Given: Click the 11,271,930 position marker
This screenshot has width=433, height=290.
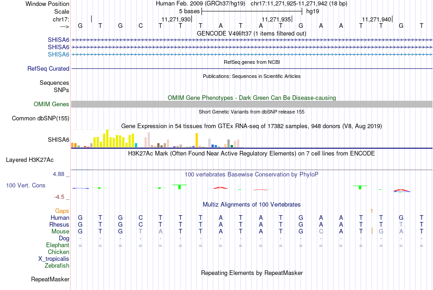Looking at the screenshot, I should click(x=177, y=19).
